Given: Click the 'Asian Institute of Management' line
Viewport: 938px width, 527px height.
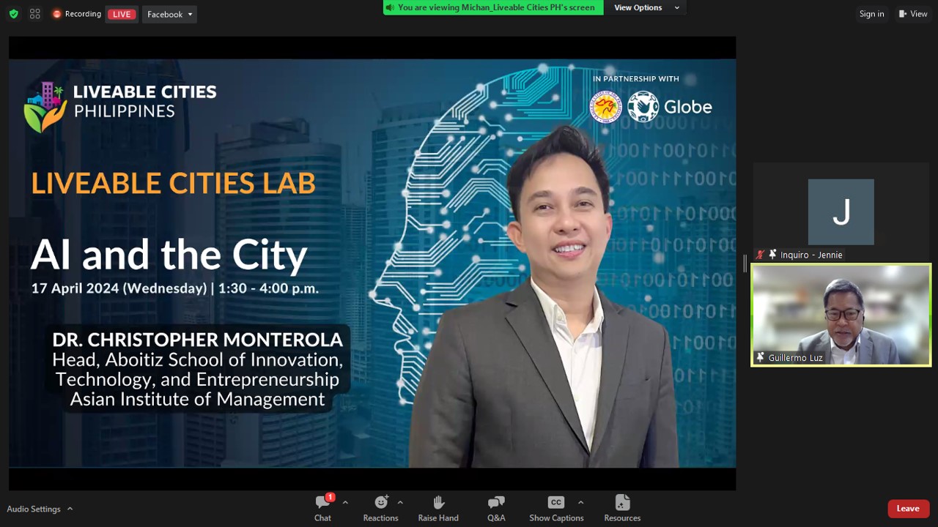Looking at the screenshot, I should [x=197, y=399].
